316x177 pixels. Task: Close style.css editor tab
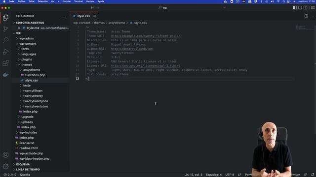point(94,16)
